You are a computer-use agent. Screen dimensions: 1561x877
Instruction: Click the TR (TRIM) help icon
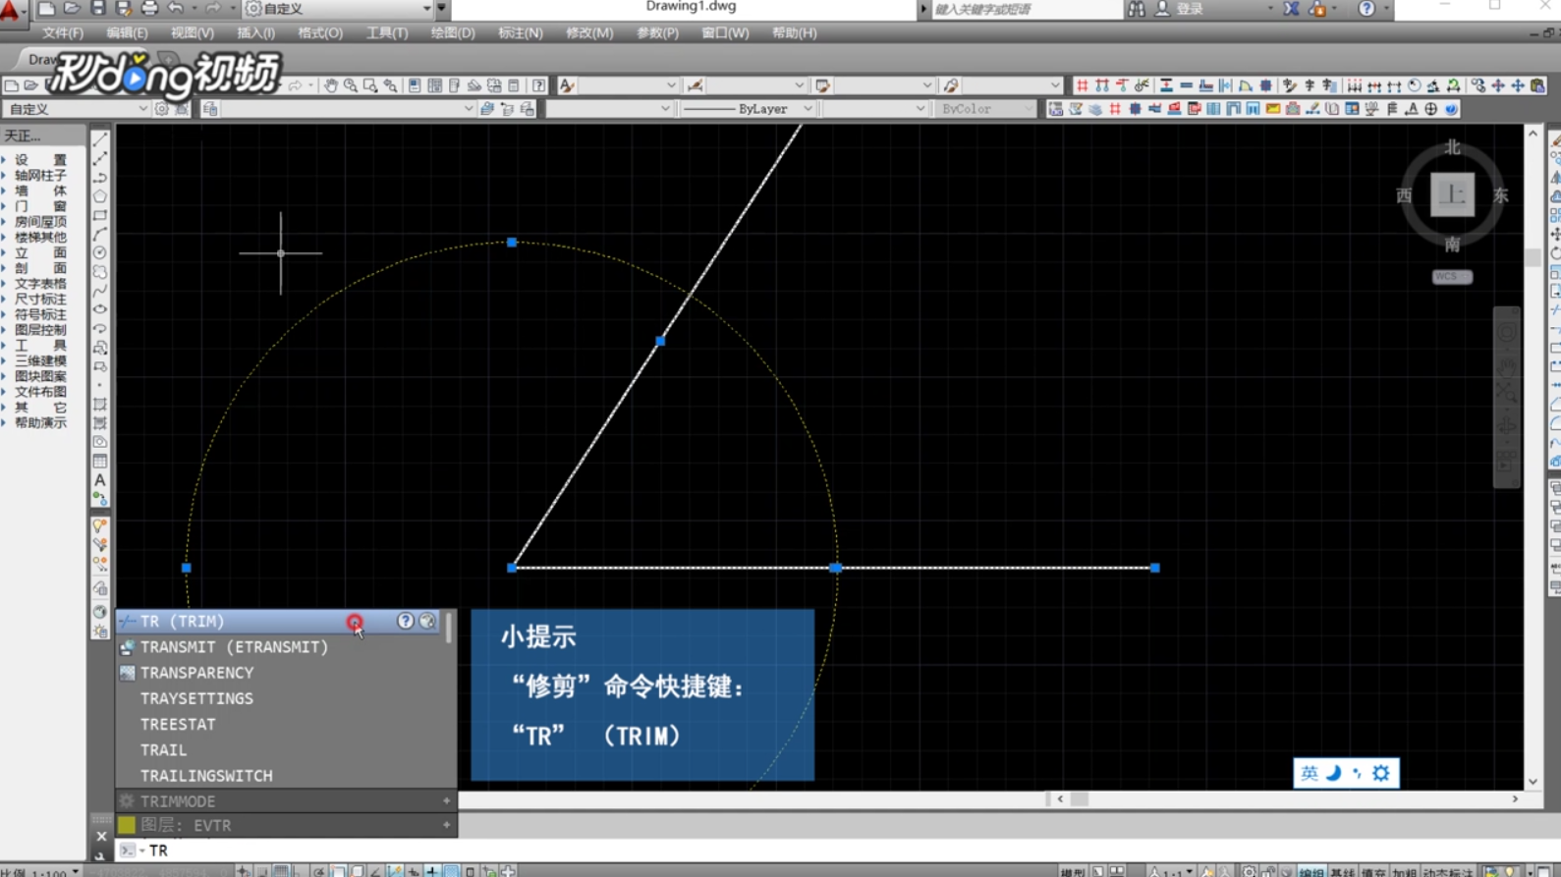coord(405,621)
